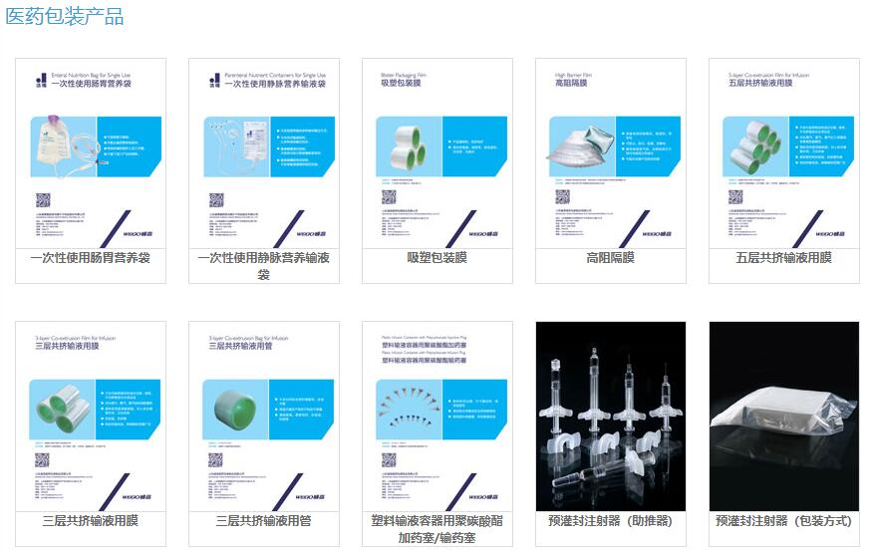Click the WEGO logo on 聚碳酸酯加药塞 brochure
Screen dimensions: 869x555
coord(483,497)
